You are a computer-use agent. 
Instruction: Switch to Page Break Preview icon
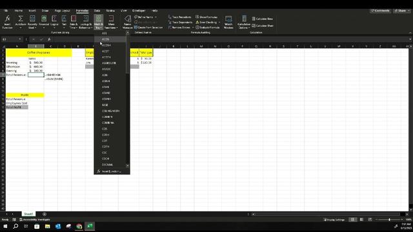click(x=370, y=220)
